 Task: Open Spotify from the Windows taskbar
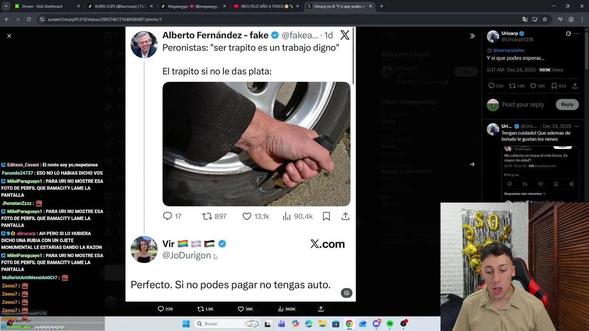(390, 324)
